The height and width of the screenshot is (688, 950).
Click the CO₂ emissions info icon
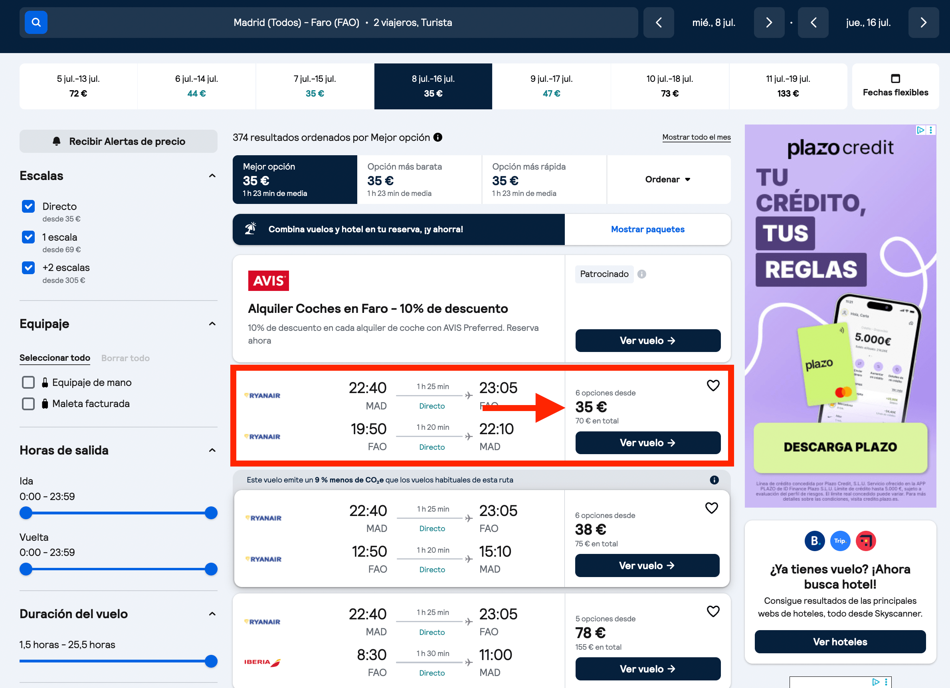pos(714,480)
